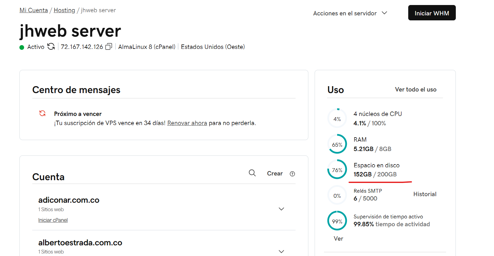The width and height of the screenshot is (494, 256).
Task: Open the search icon in Cuenta
Action: point(252,173)
